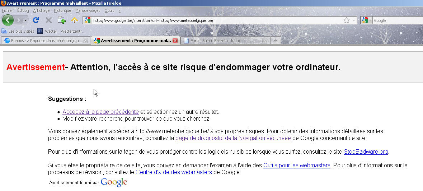
Task: Click the new tab plus button on tab strip
Action: (276, 41)
